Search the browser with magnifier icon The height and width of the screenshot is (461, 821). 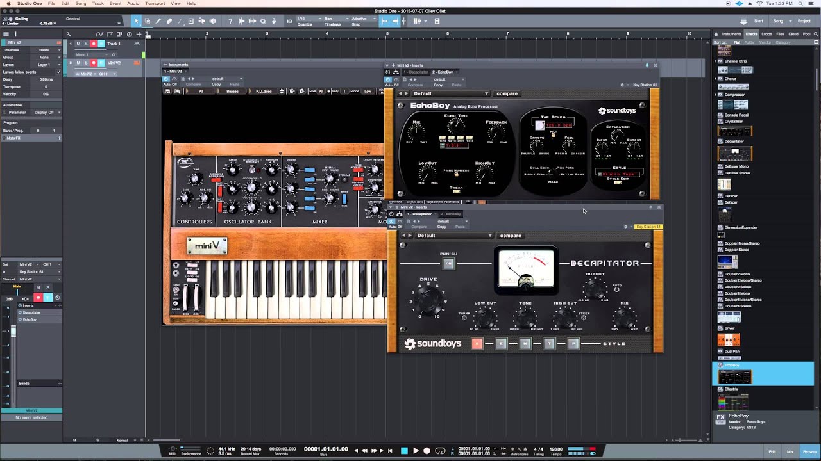click(x=816, y=34)
